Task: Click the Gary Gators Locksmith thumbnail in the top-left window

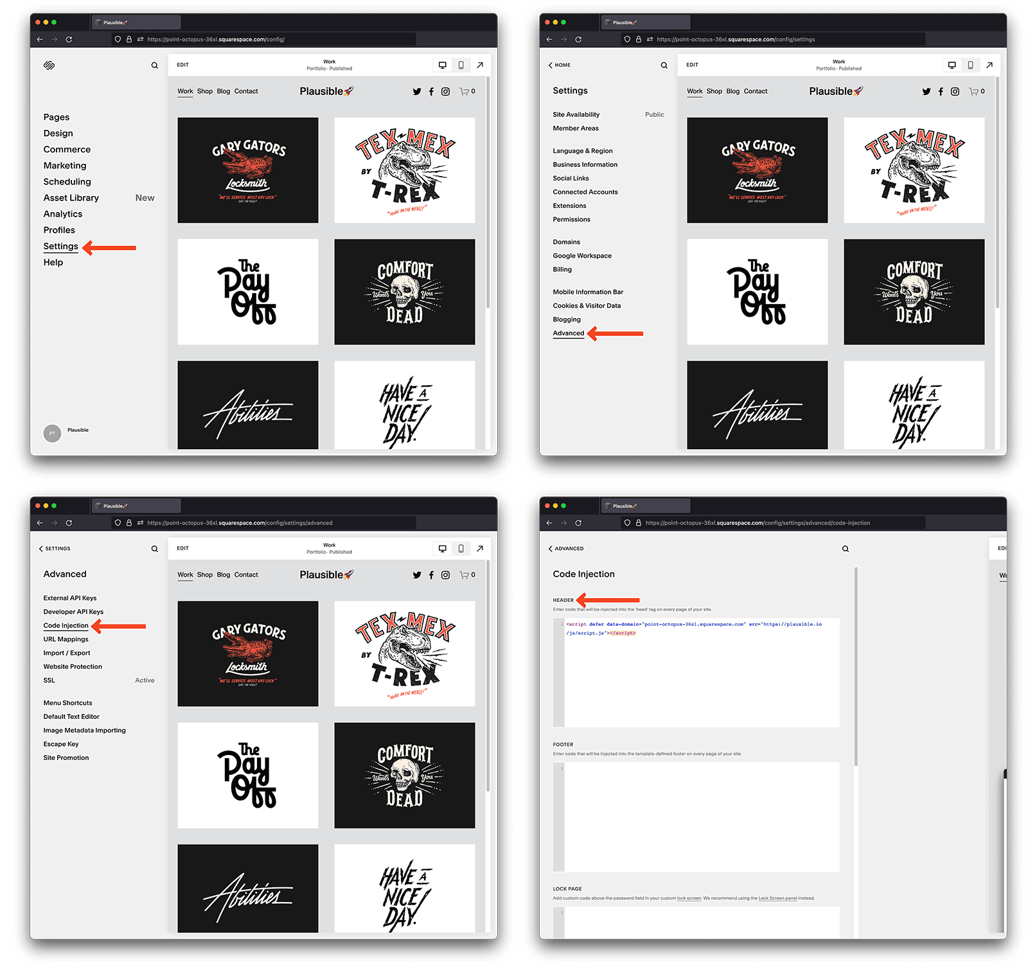Action: point(247,170)
